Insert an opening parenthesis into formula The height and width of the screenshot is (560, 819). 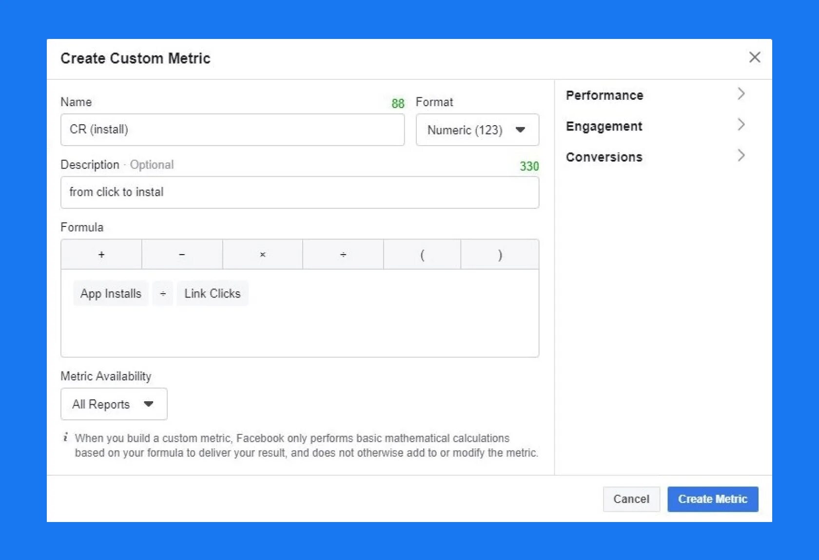tap(422, 255)
